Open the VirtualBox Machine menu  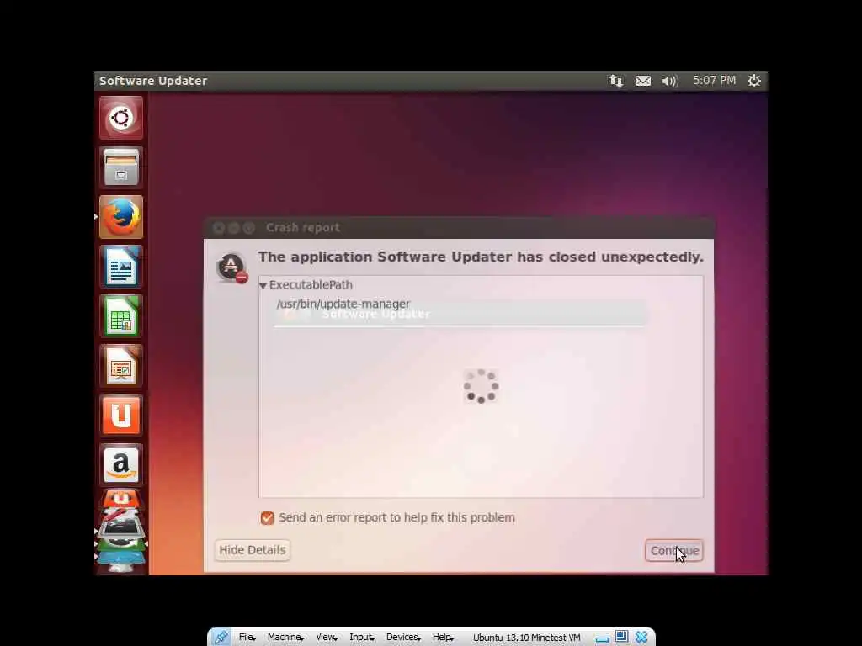coord(285,638)
